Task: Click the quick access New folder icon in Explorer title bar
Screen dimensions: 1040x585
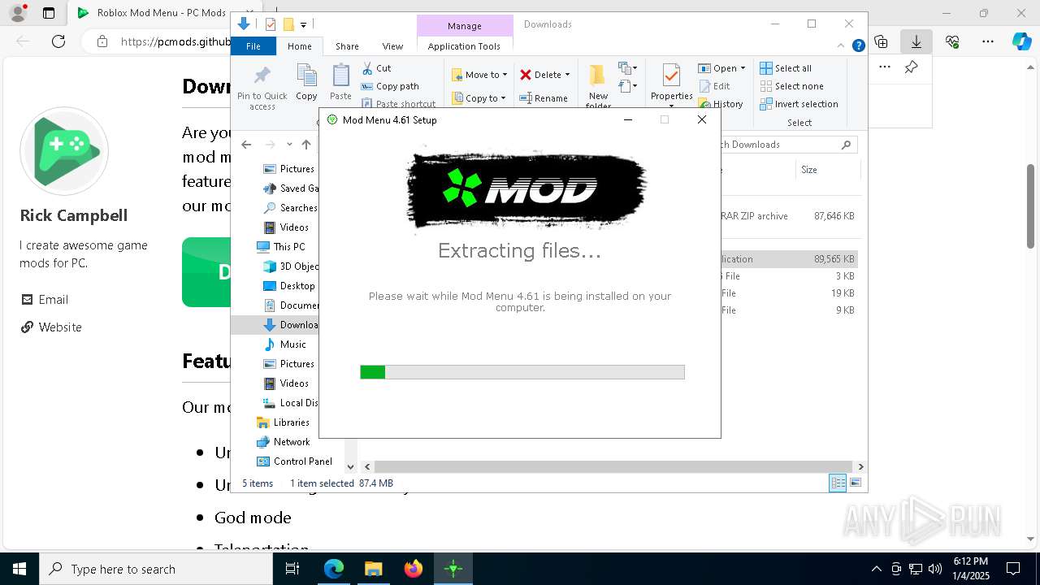Action: pos(288,24)
